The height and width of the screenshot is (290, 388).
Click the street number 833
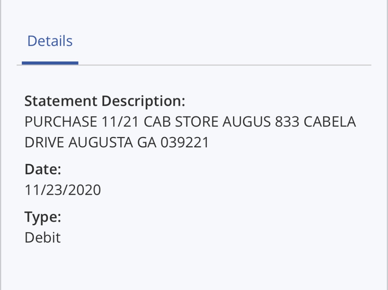click(287, 122)
